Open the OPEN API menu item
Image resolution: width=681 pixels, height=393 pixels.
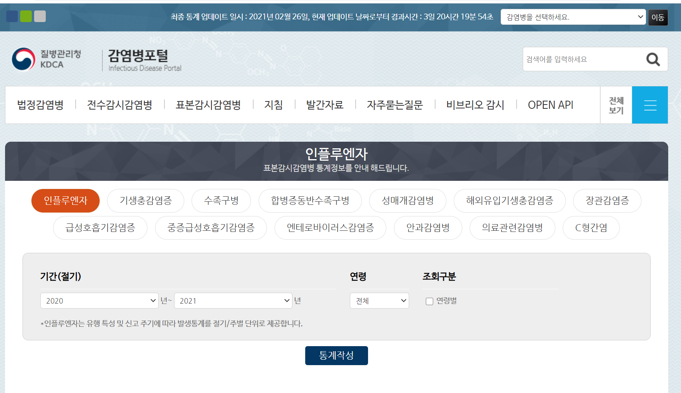(550, 105)
